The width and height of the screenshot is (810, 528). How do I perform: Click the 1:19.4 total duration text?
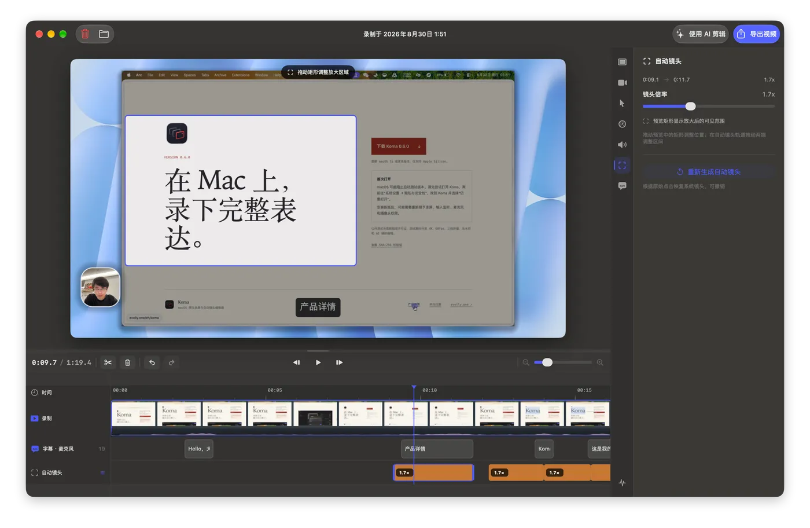[x=79, y=362]
